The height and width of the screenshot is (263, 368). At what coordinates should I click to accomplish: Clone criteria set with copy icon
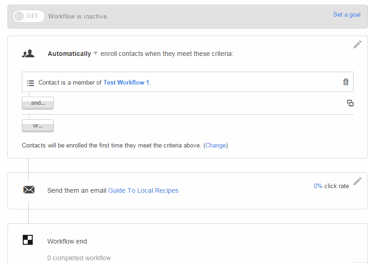click(350, 103)
